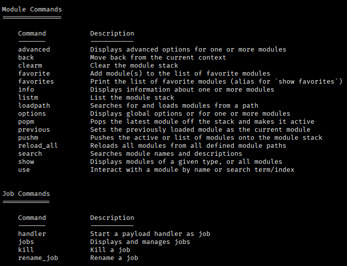This screenshot has width=347, height=266.
Task: Select the 'pushm' command text
Action: [x=28, y=138]
